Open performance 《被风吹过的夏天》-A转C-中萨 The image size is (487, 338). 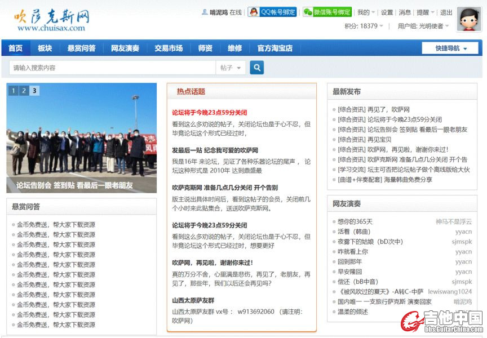(380, 292)
